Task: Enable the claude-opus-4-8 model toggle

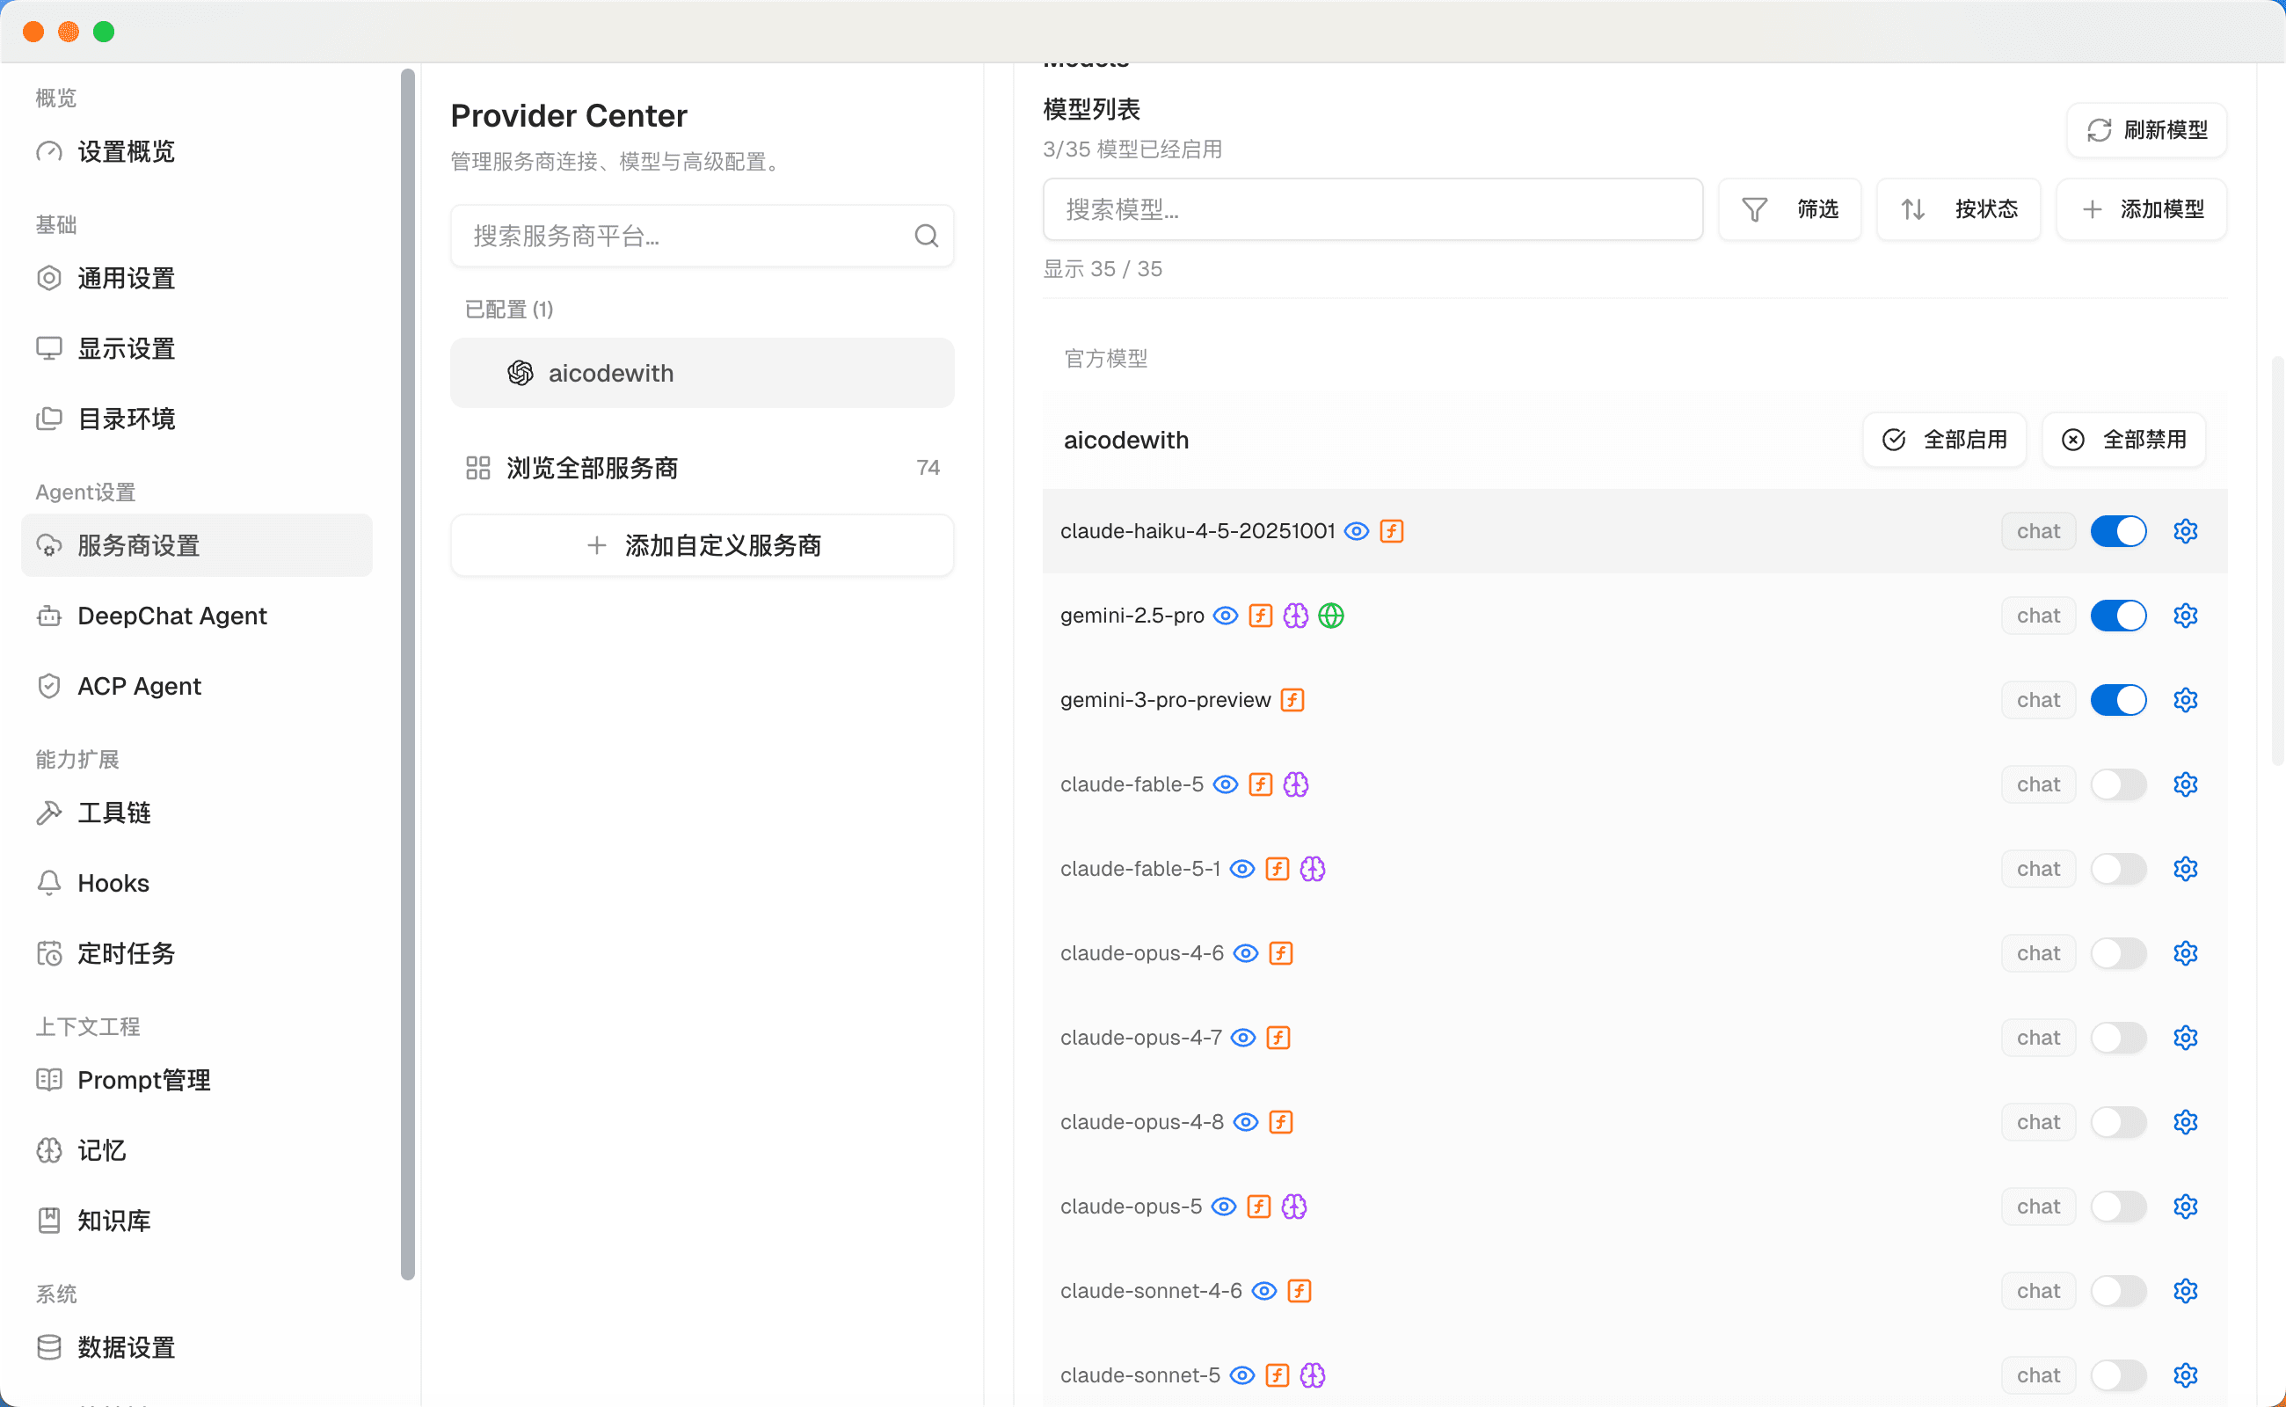Action: pos(2117,1122)
